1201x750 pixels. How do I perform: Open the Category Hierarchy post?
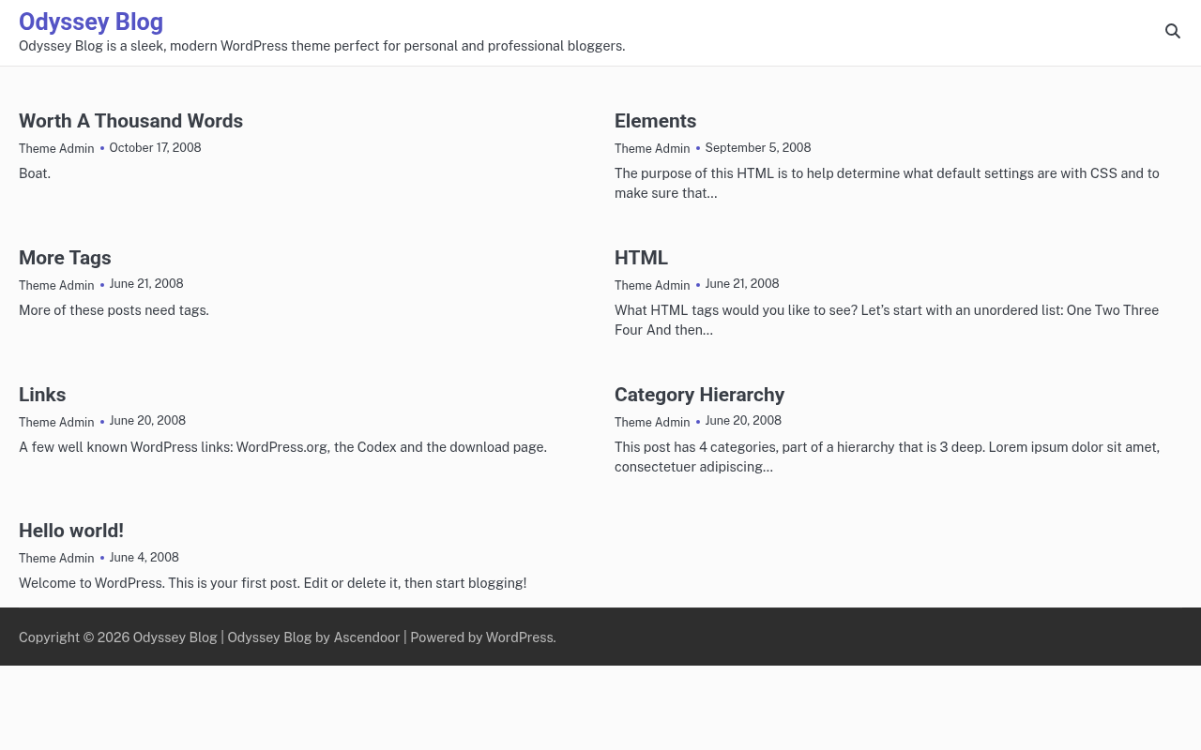[699, 395]
